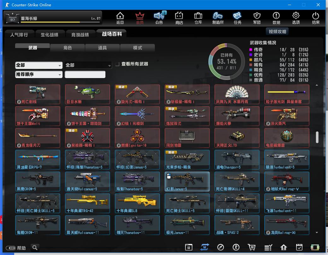This screenshot has width=328, height=255.
Task: Click the 传奇 rarity legend row
Action: pyautogui.click(x=279, y=50)
